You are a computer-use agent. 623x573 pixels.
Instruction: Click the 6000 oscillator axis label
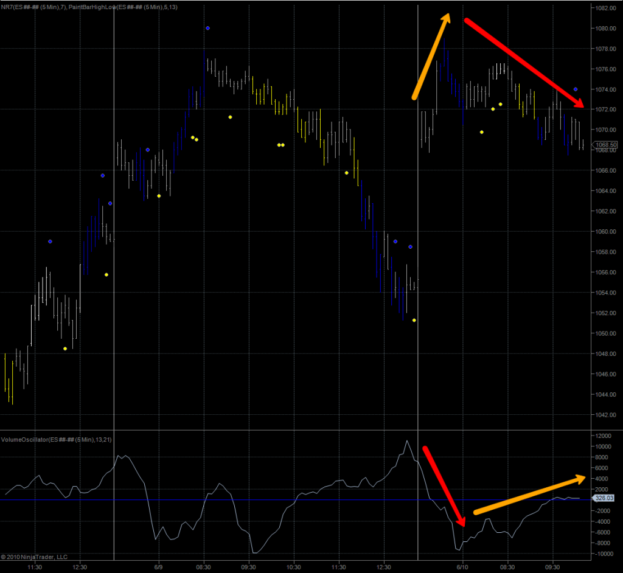point(602,468)
